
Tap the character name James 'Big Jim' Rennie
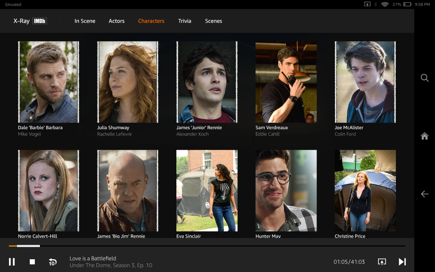[x=121, y=236]
